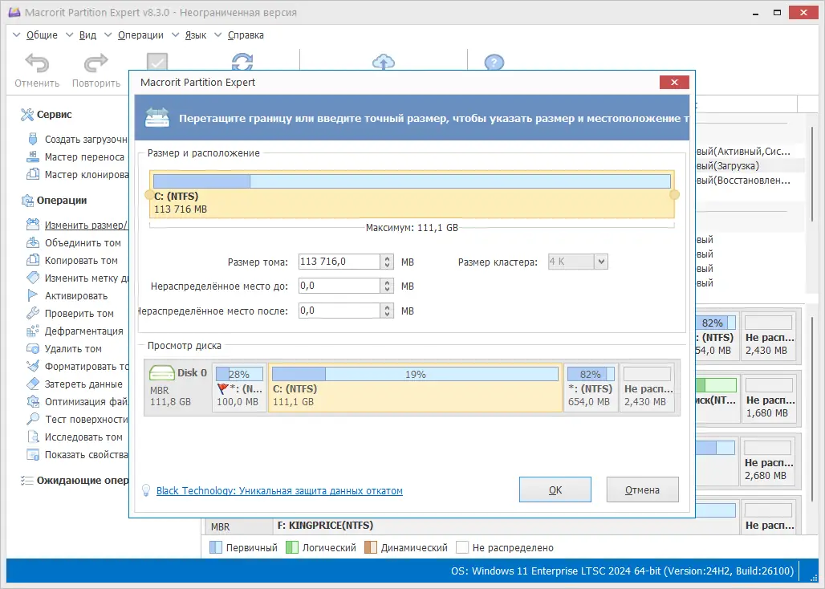Click the right resize handle of partition bar
The height and width of the screenshot is (589, 825).
[x=674, y=194]
